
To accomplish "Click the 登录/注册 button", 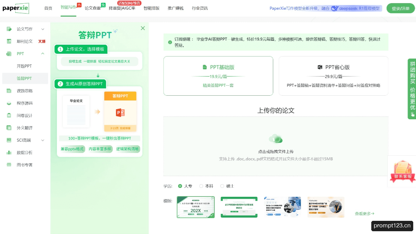I will pyautogui.click(x=400, y=9).
